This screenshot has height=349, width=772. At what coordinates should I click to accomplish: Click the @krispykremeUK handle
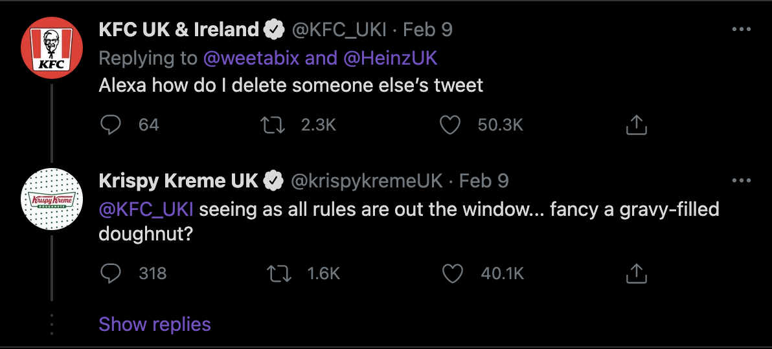point(367,182)
